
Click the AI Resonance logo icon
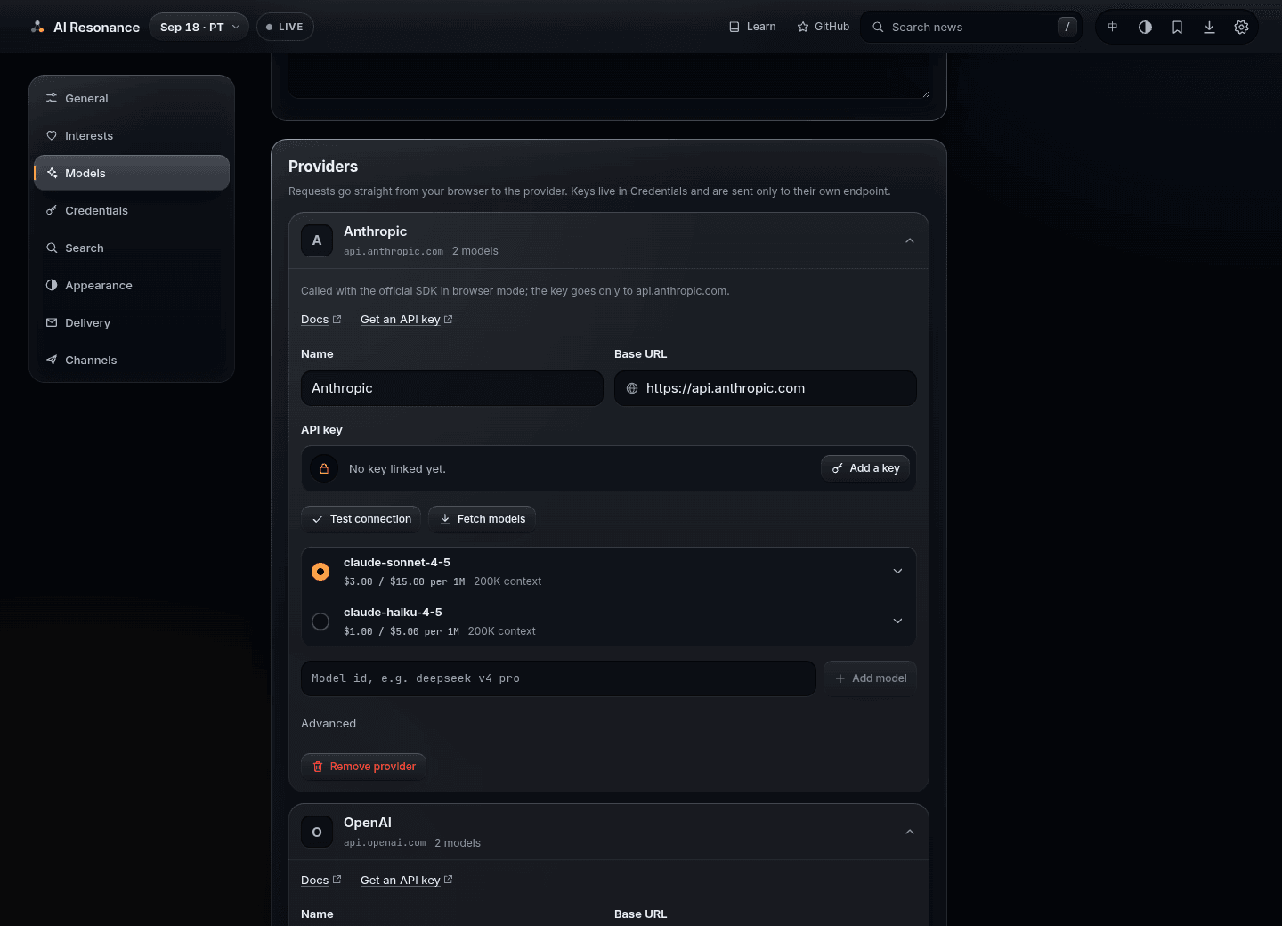[x=37, y=27]
